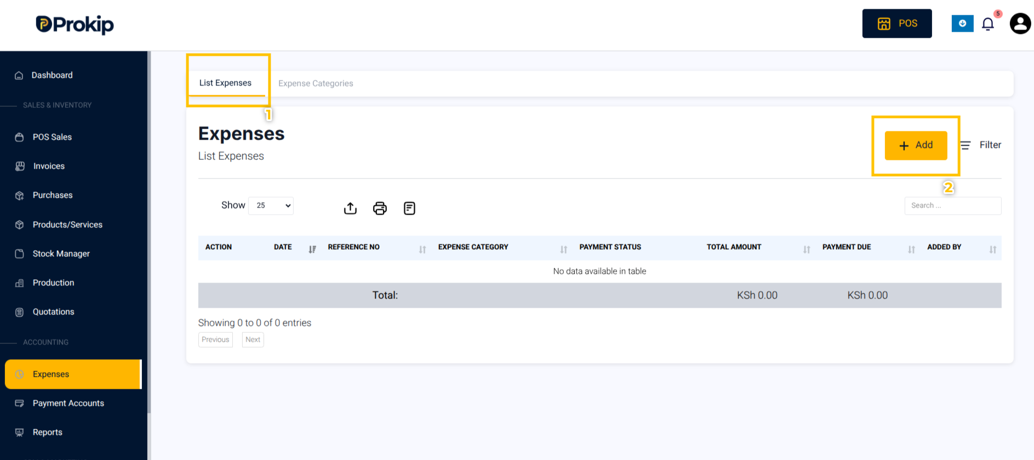
Task: Click the POS Sales bag icon
Action: click(x=19, y=137)
